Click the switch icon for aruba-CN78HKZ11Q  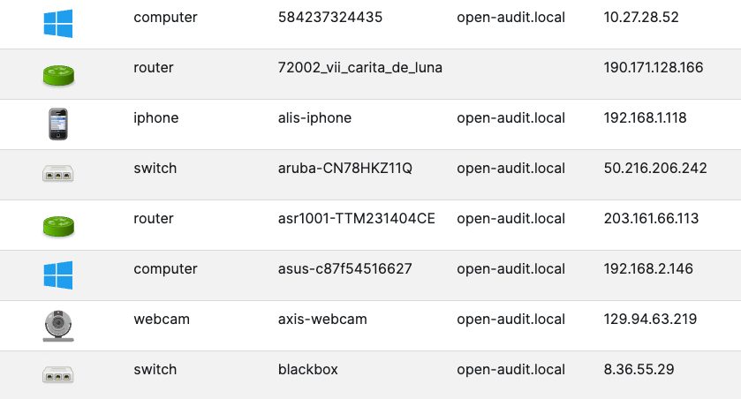pyautogui.click(x=58, y=175)
